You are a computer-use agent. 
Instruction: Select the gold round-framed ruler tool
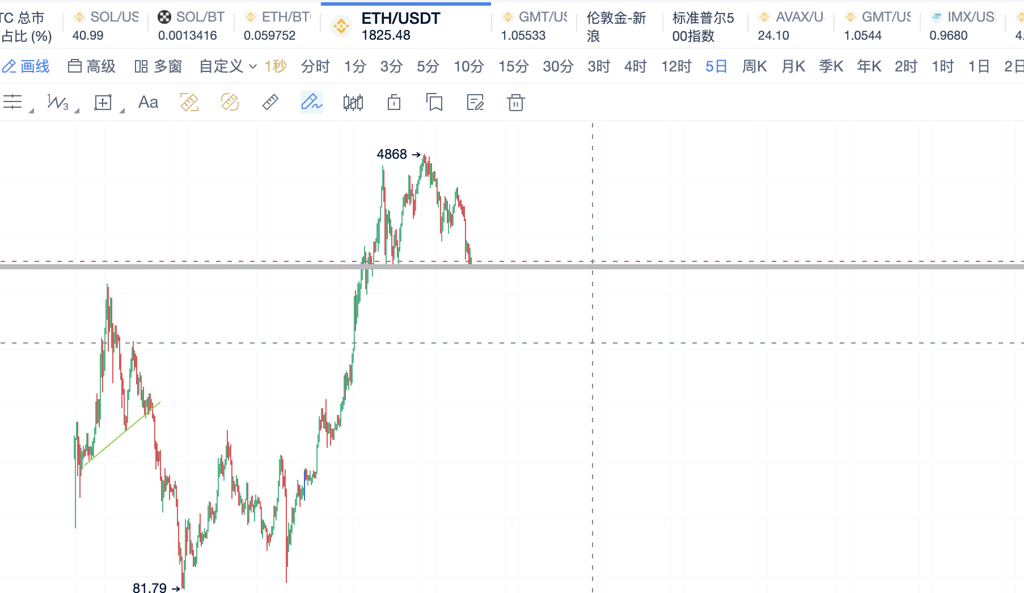(230, 102)
